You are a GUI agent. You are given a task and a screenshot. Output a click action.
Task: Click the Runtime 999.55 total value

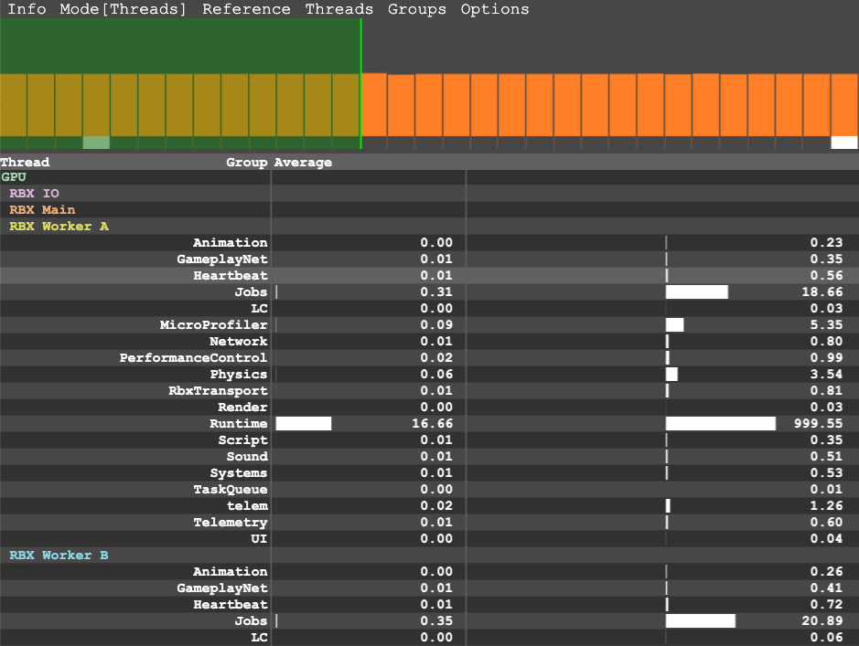pos(819,424)
